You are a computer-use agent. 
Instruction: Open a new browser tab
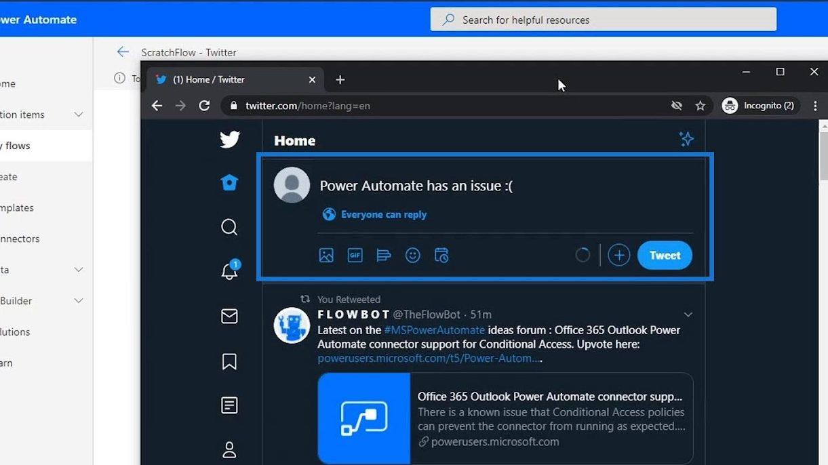pos(340,80)
